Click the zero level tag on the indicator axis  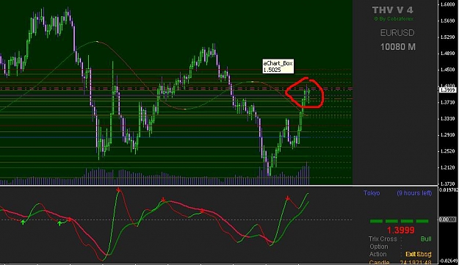coord(448,219)
